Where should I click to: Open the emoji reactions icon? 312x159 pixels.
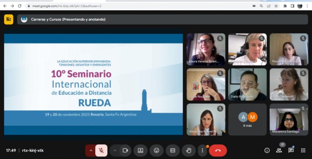click(x=157, y=150)
